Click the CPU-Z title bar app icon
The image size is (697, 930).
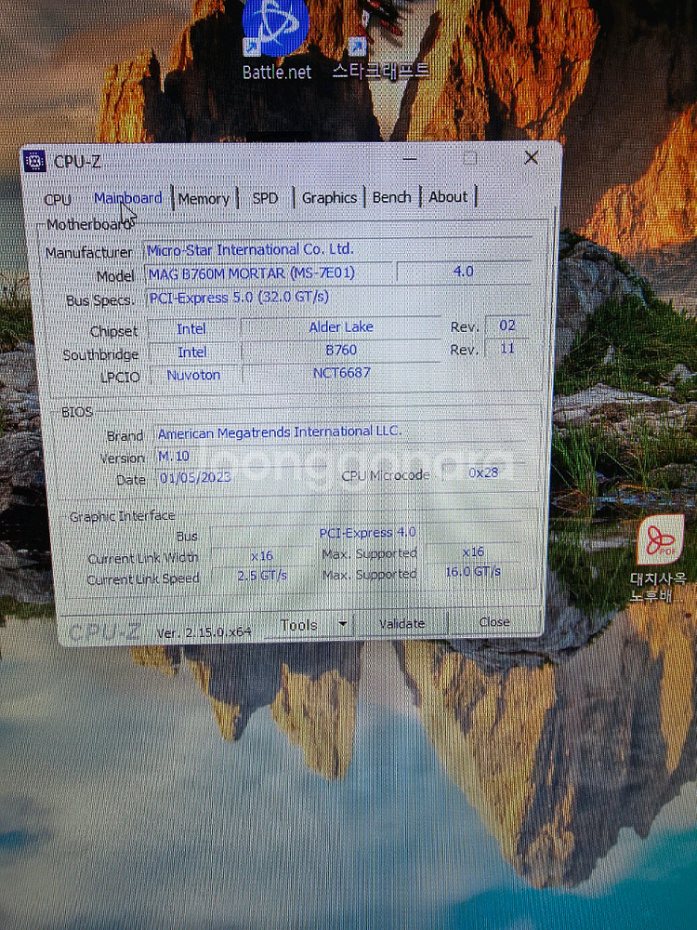[34, 161]
